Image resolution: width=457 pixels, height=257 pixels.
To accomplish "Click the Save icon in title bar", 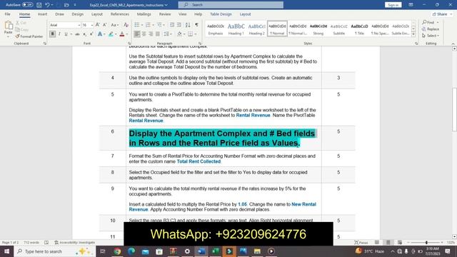I will pyautogui.click(x=39, y=5).
